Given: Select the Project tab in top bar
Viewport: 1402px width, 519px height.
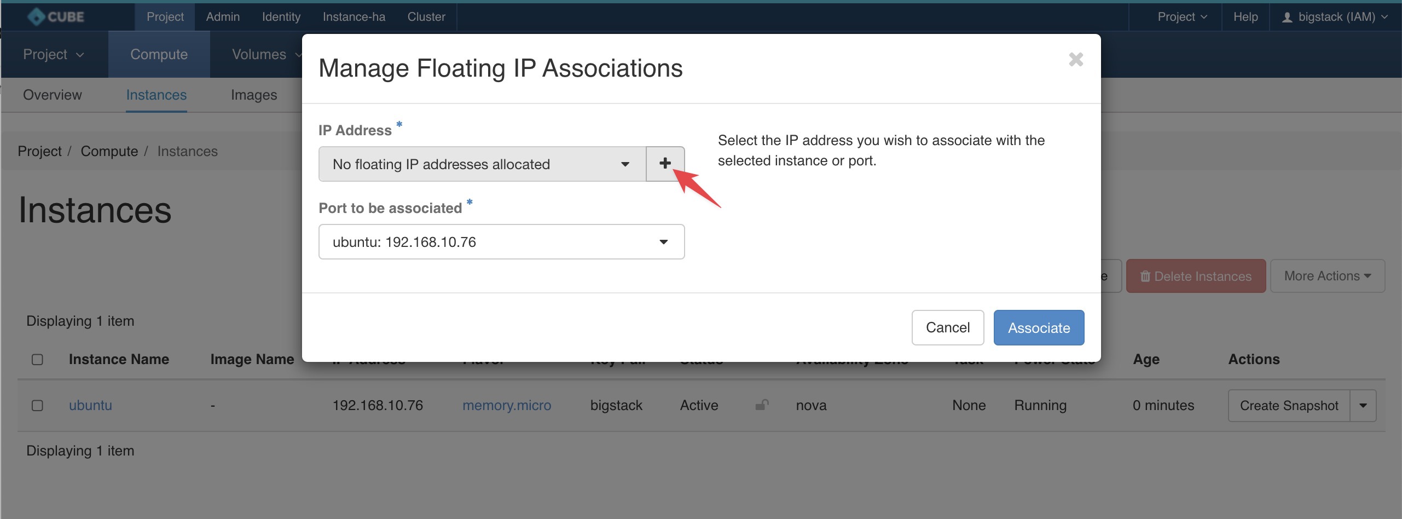Looking at the screenshot, I should [x=165, y=17].
